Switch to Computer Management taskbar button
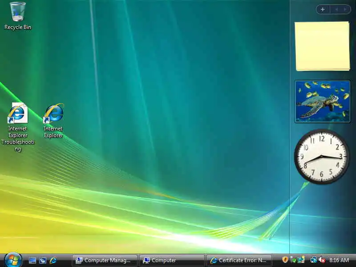356x267 pixels. tap(105, 260)
